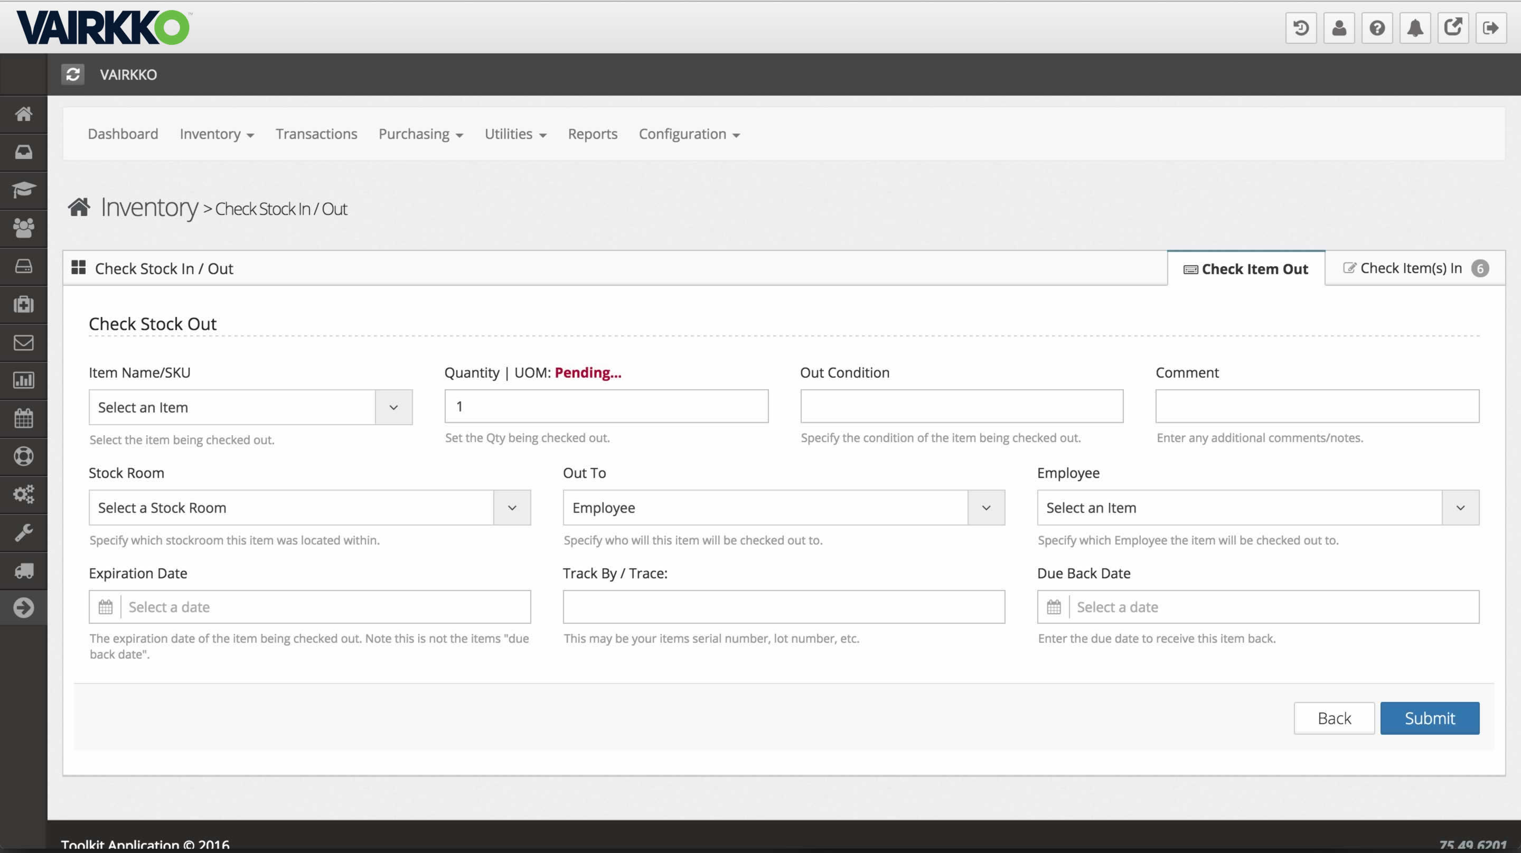Open the Reports menu item
This screenshot has height=853, width=1521.
[592, 134]
